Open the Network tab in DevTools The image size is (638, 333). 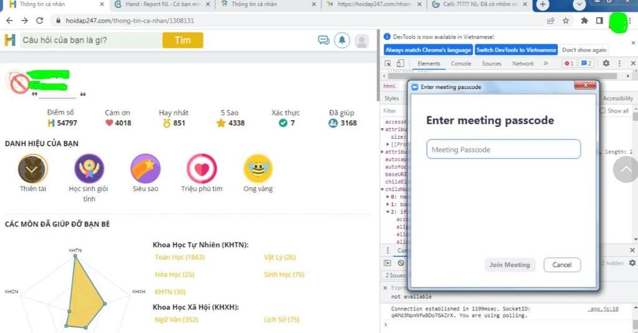523,63
